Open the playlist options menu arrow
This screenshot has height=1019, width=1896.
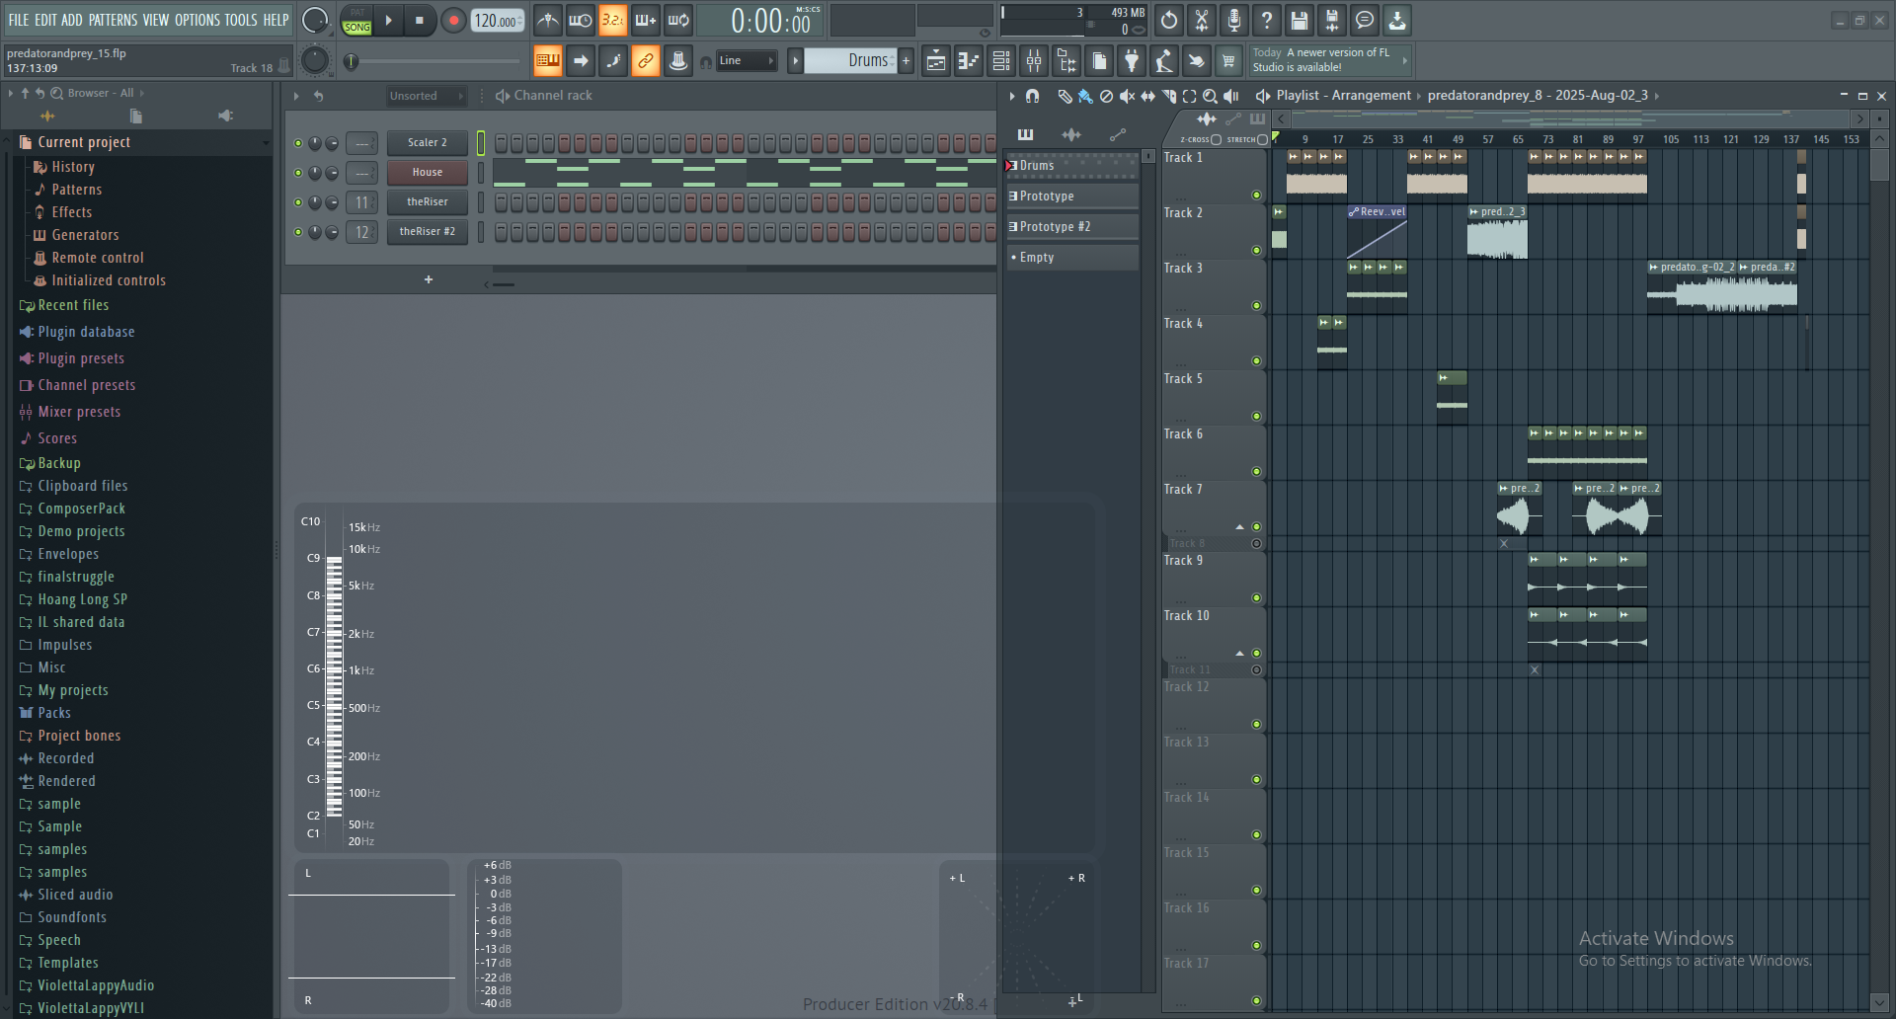(x=1011, y=96)
